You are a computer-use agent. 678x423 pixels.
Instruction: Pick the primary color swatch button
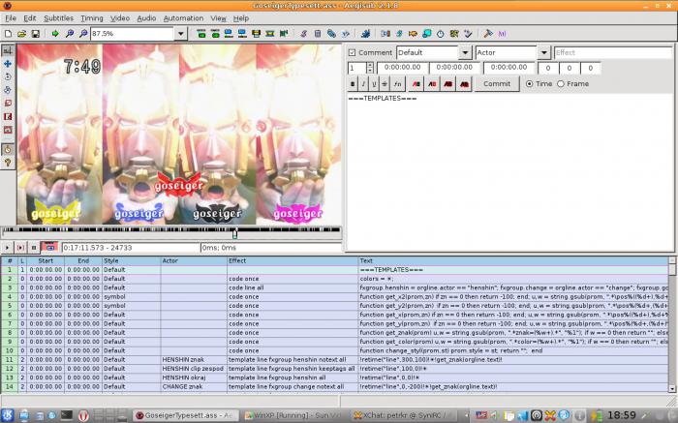pyautogui.click(x=416, y=84)
